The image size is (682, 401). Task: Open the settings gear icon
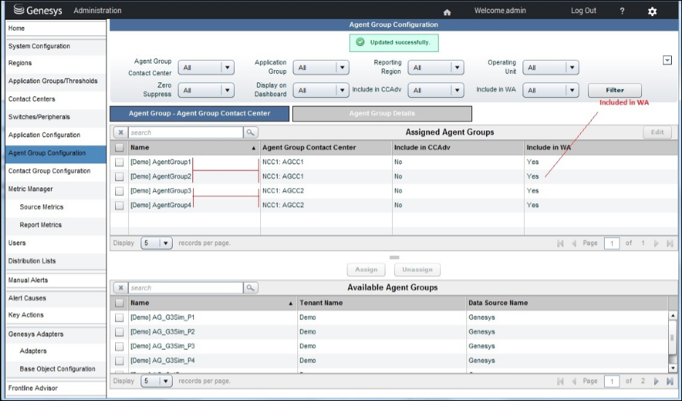pos(652,12)
